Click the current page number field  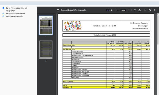(x=108, y=10)
